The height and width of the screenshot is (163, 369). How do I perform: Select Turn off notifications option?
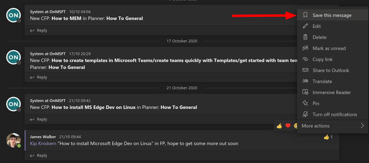click(333, 114)
